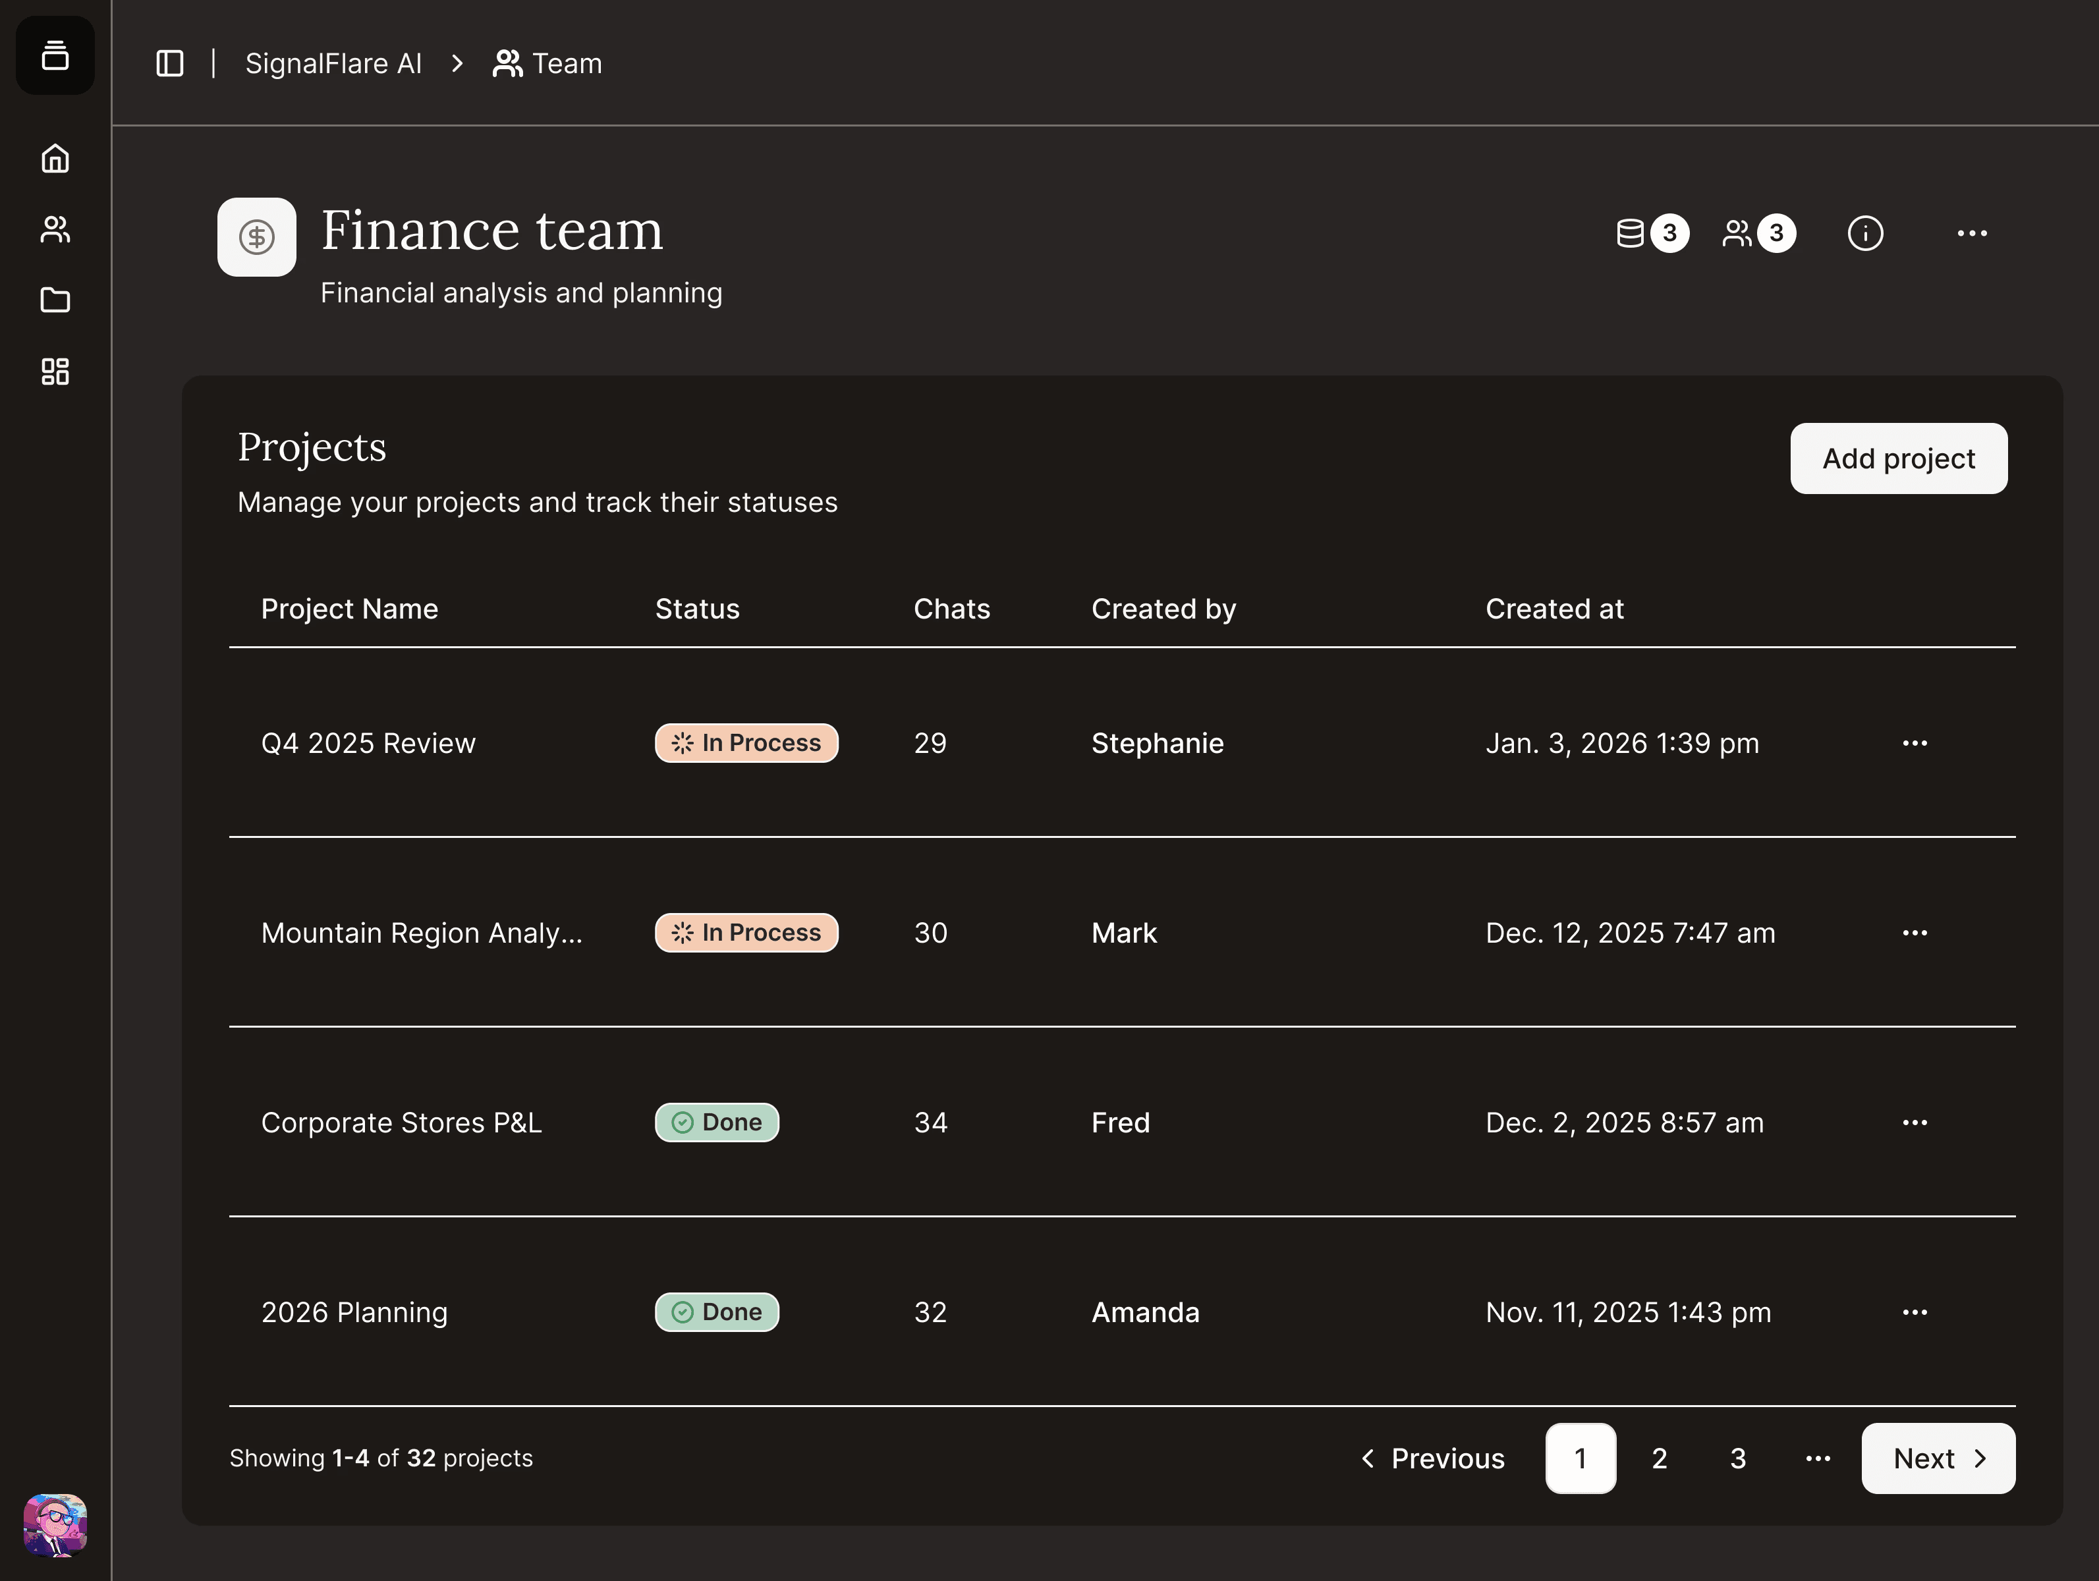Click the user avatar at bottom left
The height and width of the screenshot is (1581, 2099).
click(55, 1525)
